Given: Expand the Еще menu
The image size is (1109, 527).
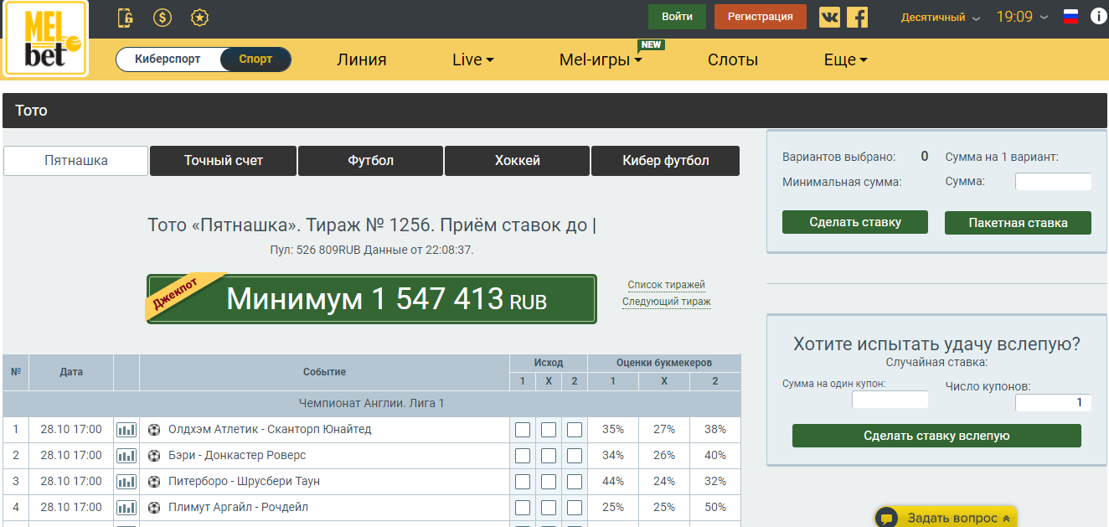Looking at the screenshot, I should click(846, 59).
